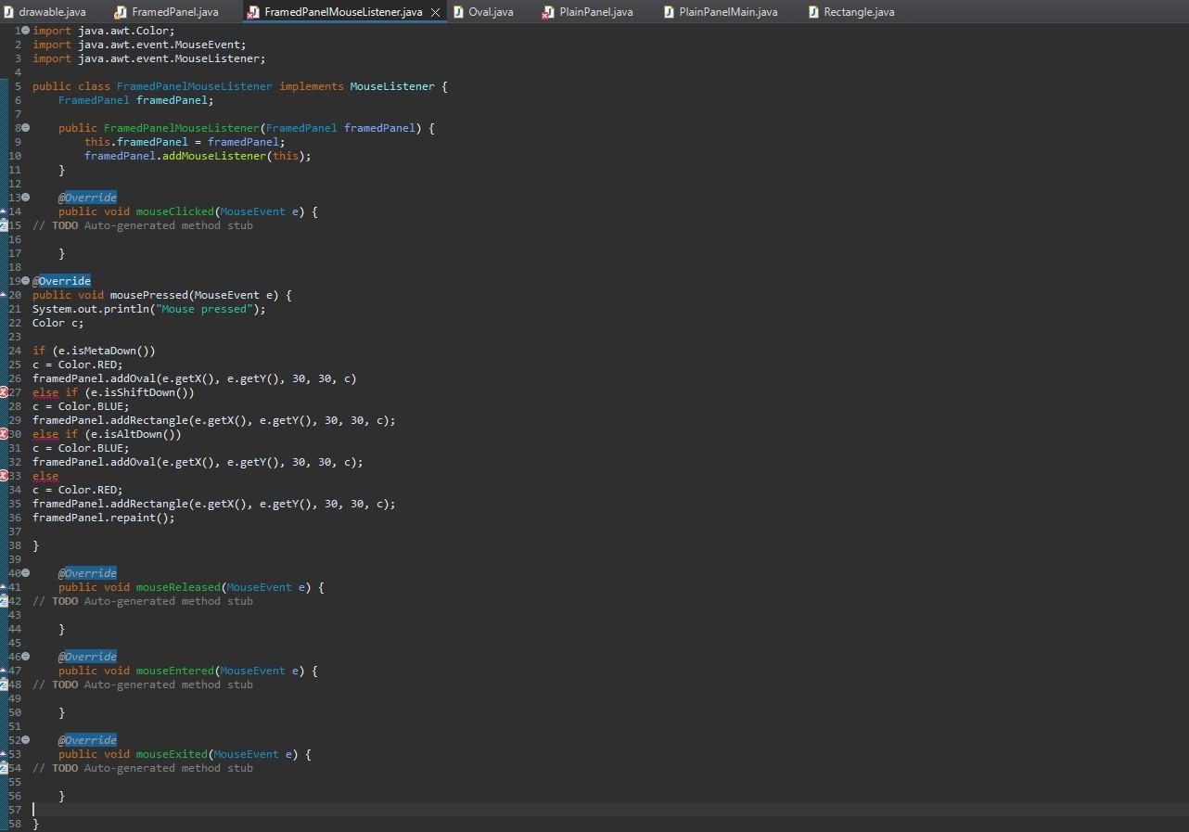Click the override indicator arrow on line 20
This screenshot has height=832, width=1189.
point(4,295)
